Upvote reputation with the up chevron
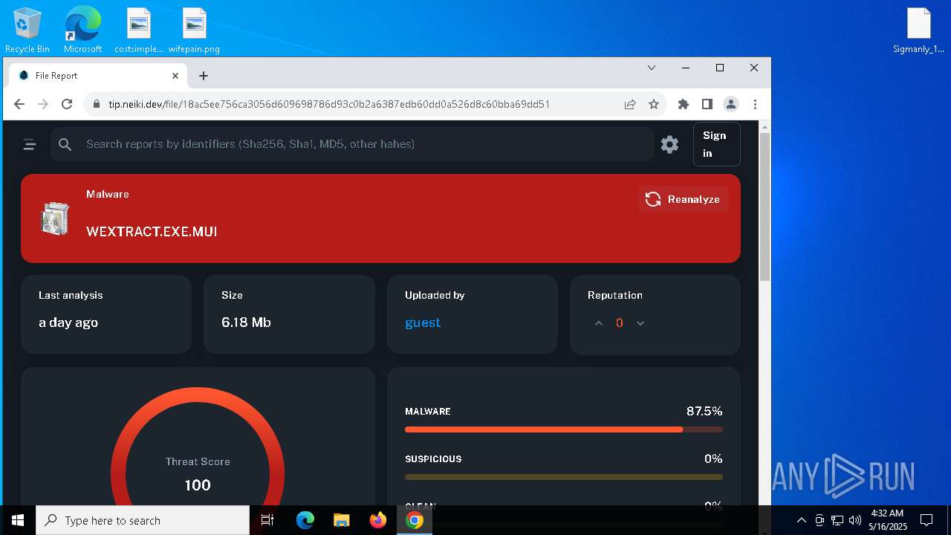 point(599,323)
